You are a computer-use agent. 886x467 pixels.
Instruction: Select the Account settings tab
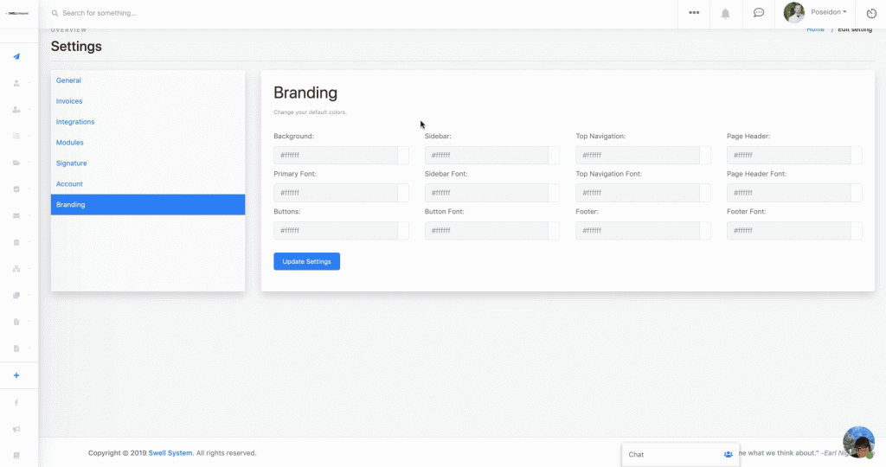pyautogui.click(x=148, y=184)
